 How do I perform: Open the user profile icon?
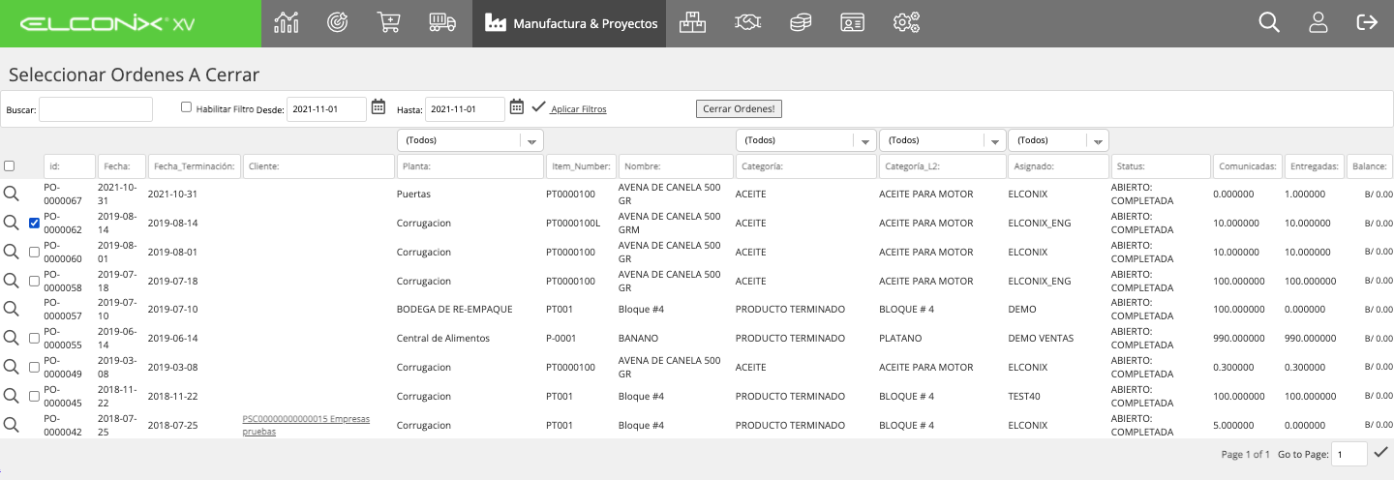click(x=1318, y=22)
